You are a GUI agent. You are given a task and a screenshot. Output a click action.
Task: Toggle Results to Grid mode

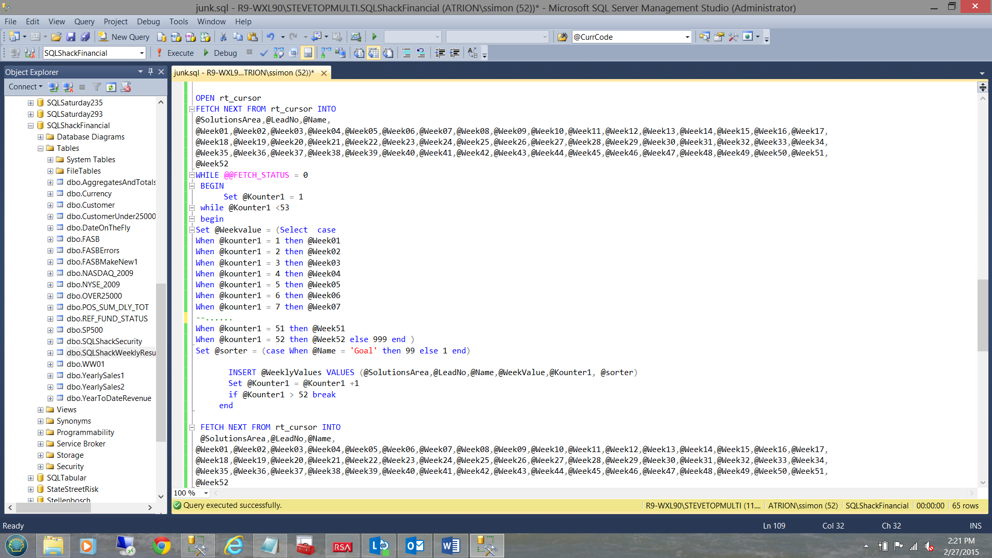pos(374,53)
